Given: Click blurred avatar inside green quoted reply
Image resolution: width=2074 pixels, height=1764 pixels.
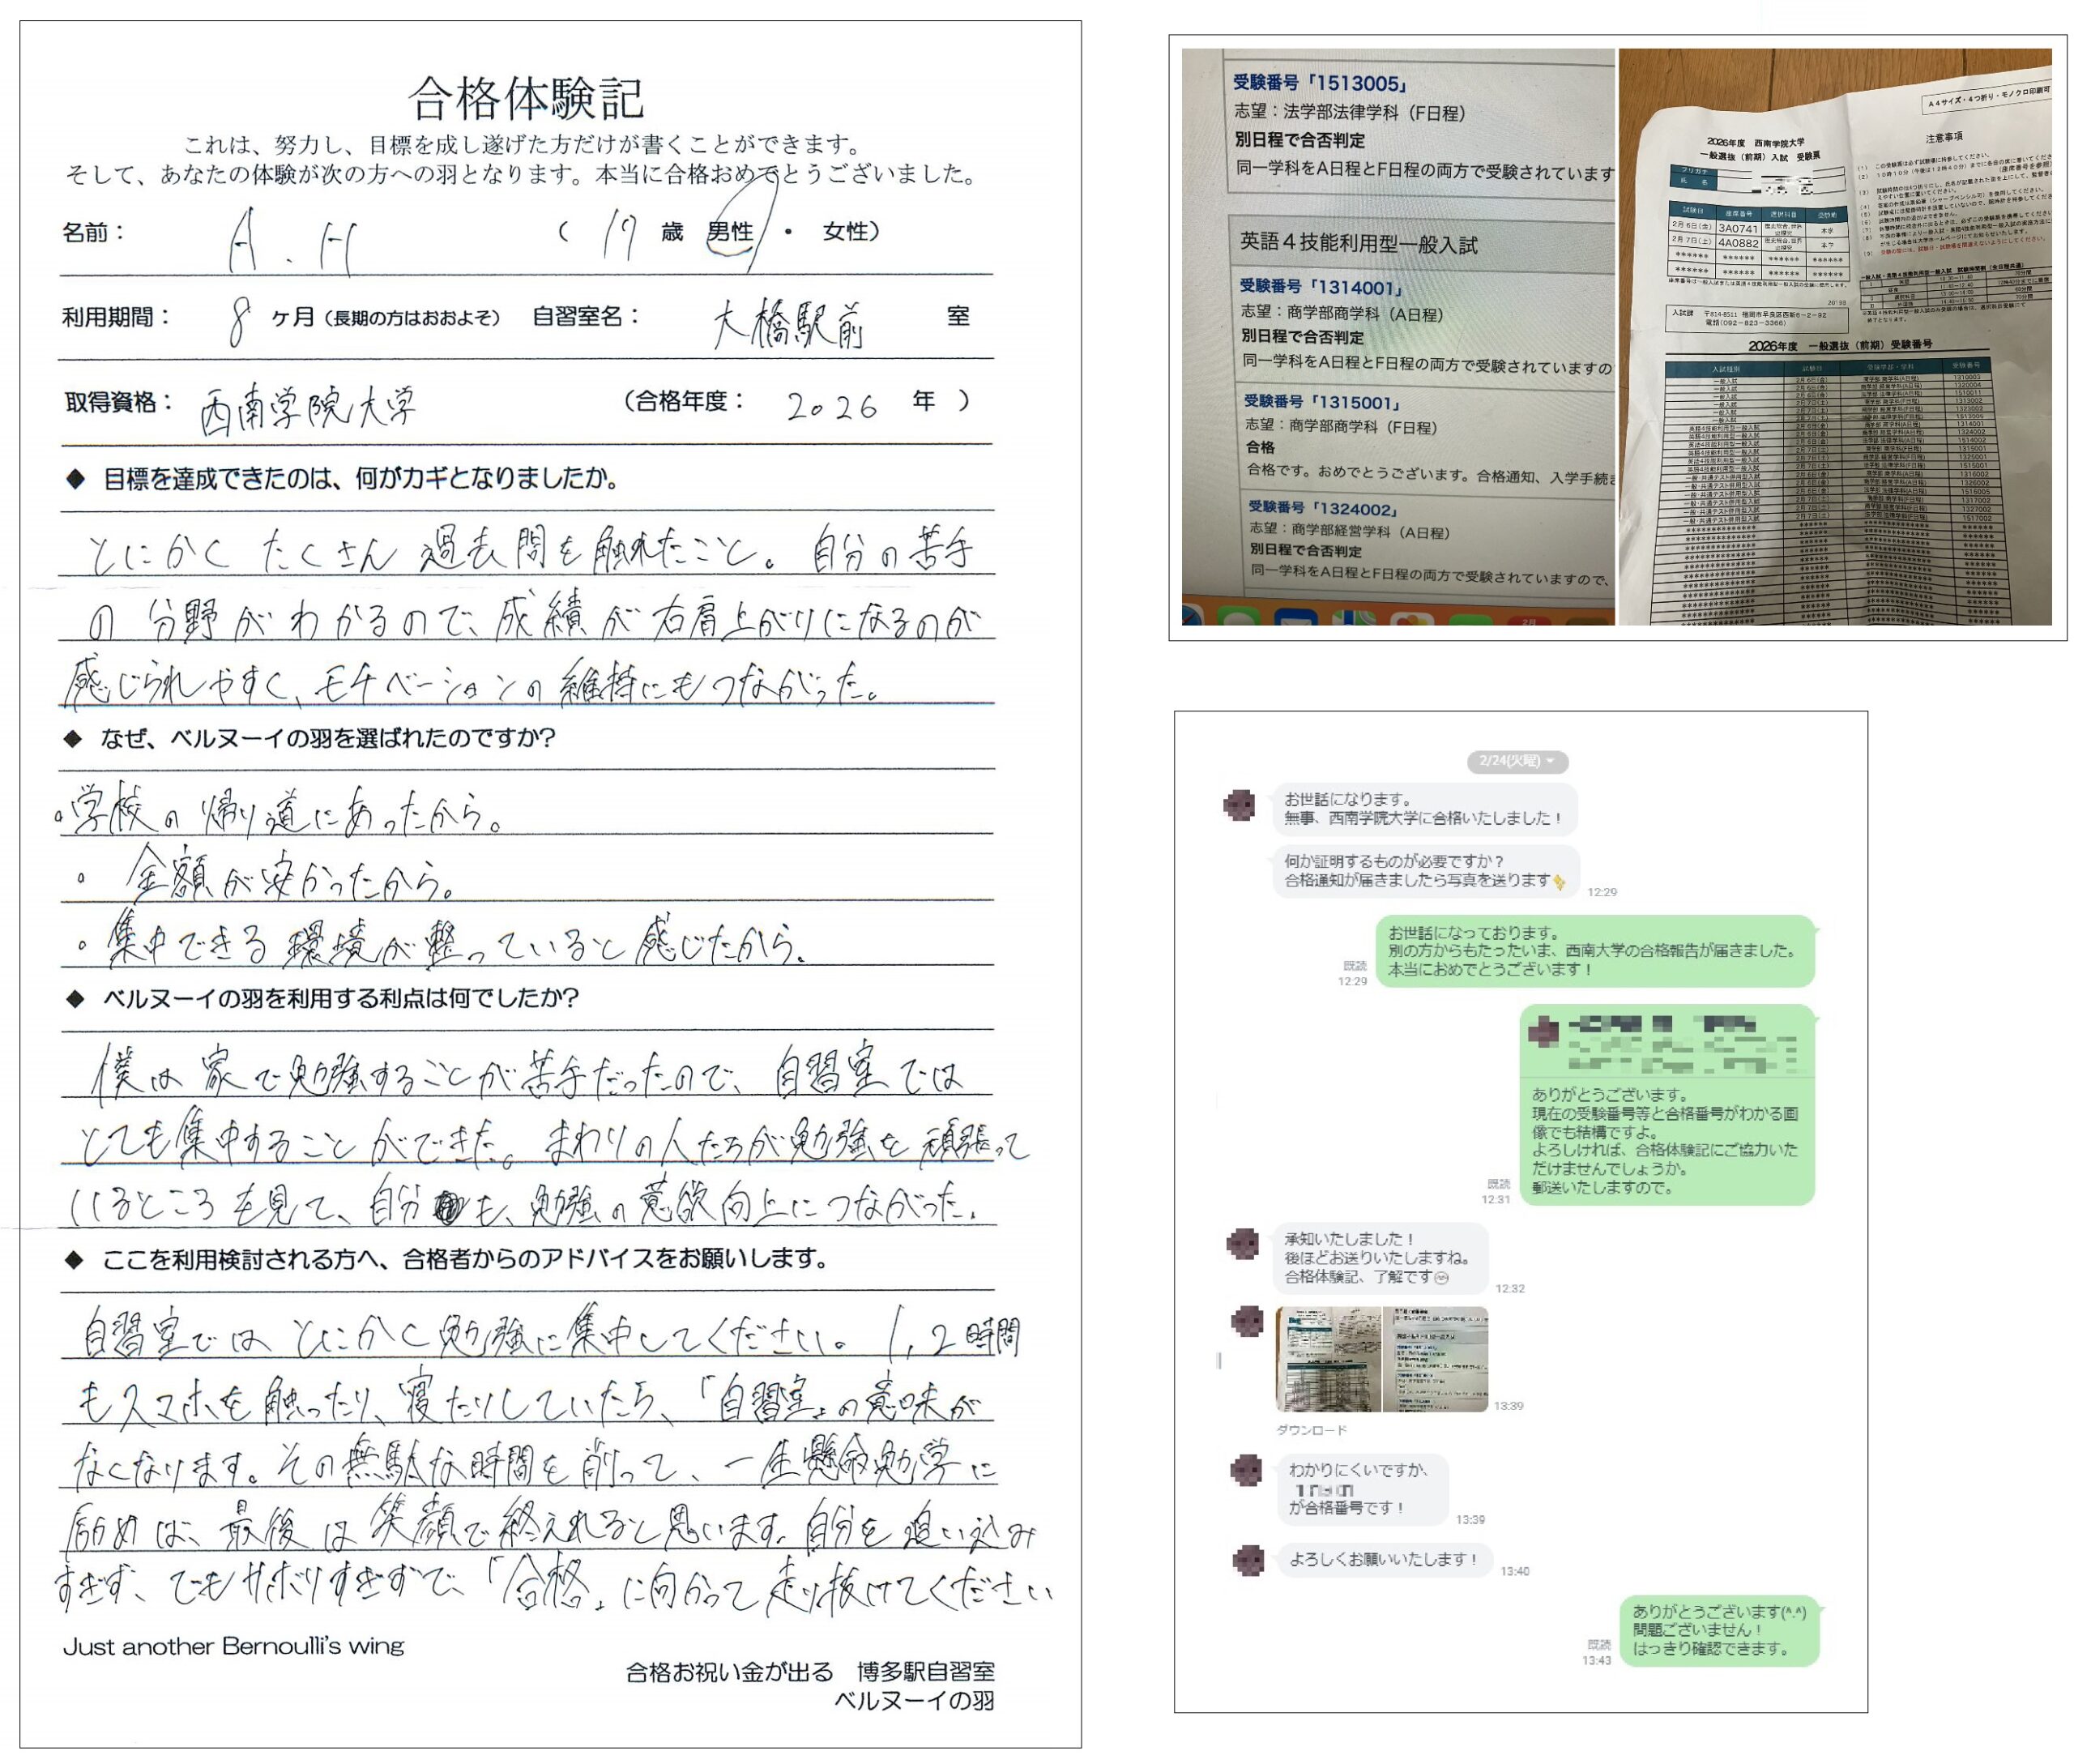Looking at the screenshot, I should pyautogui.click(x=1543, y=1031).
